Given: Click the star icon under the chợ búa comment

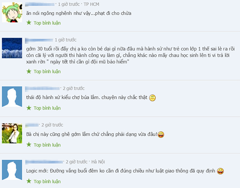Looking at the screenshot, I should tap(29, 108).
